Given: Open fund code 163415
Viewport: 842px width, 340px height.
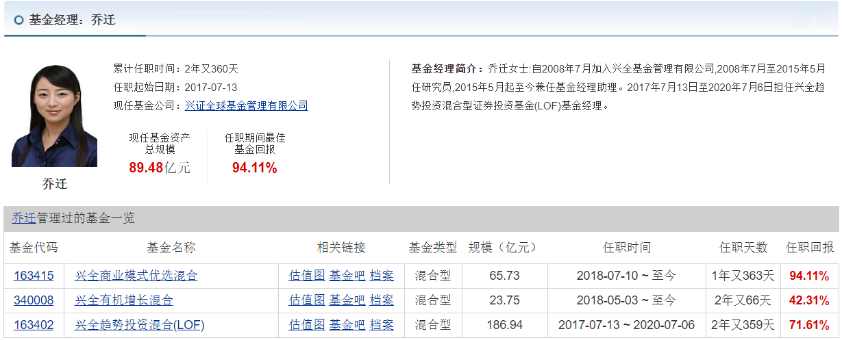Looking at the screenshot, I should pos(34,276).
